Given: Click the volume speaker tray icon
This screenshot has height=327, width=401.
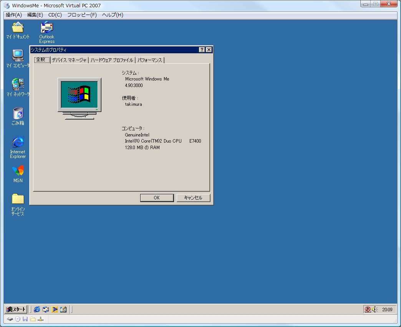Looking at the screenshot, I should click(x=374, y=309).
